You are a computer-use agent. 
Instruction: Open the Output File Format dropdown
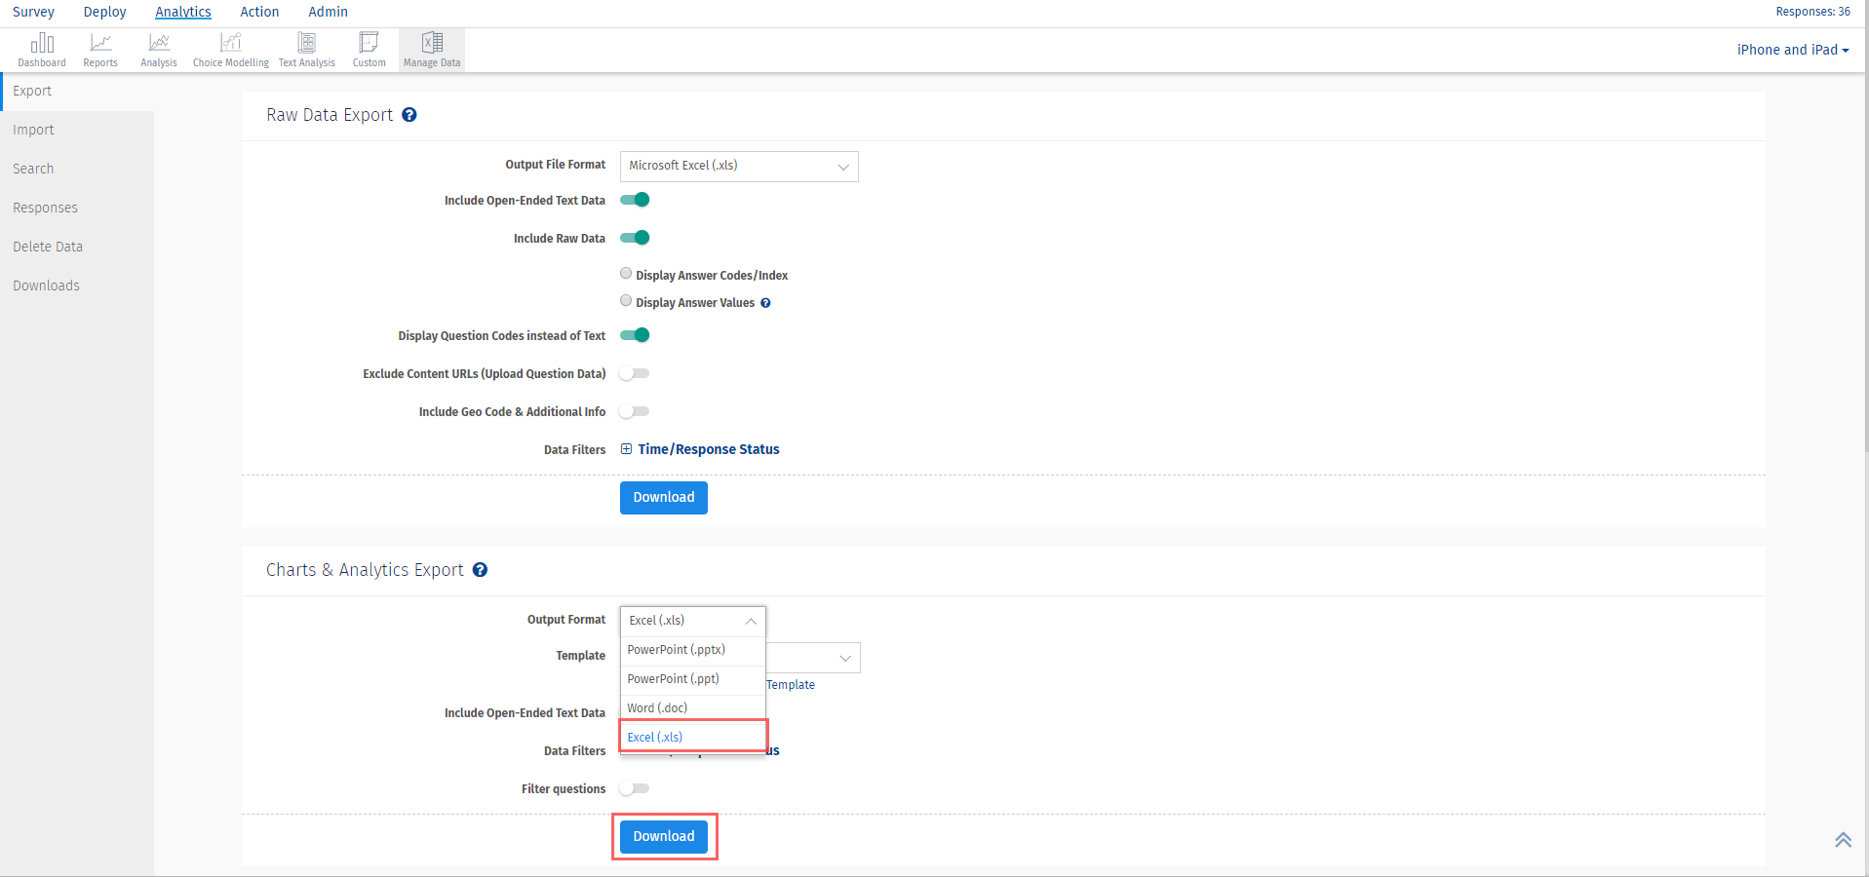coord(739,167)
